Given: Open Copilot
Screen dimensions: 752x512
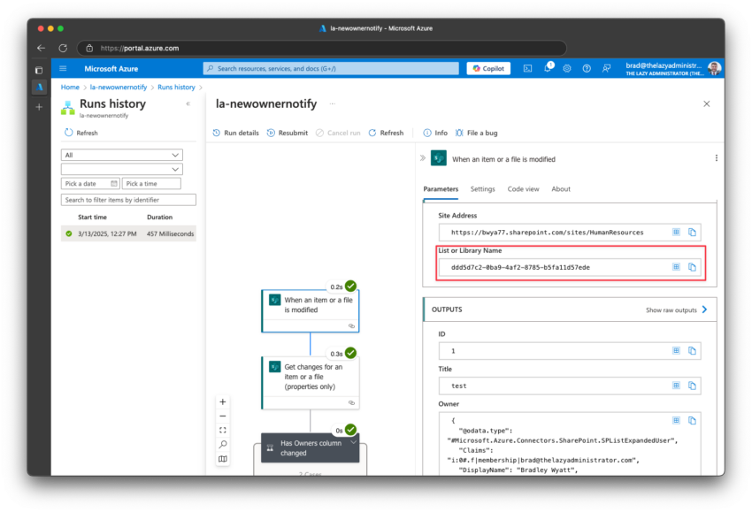Looking at the screenshot, I should pos(488,69).
